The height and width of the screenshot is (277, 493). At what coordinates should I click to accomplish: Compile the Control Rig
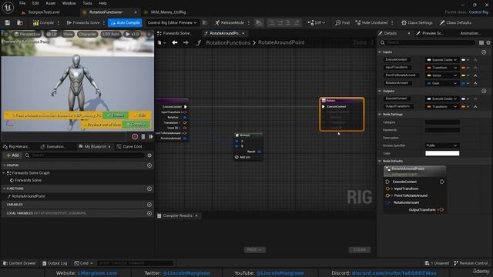(43, 22)
